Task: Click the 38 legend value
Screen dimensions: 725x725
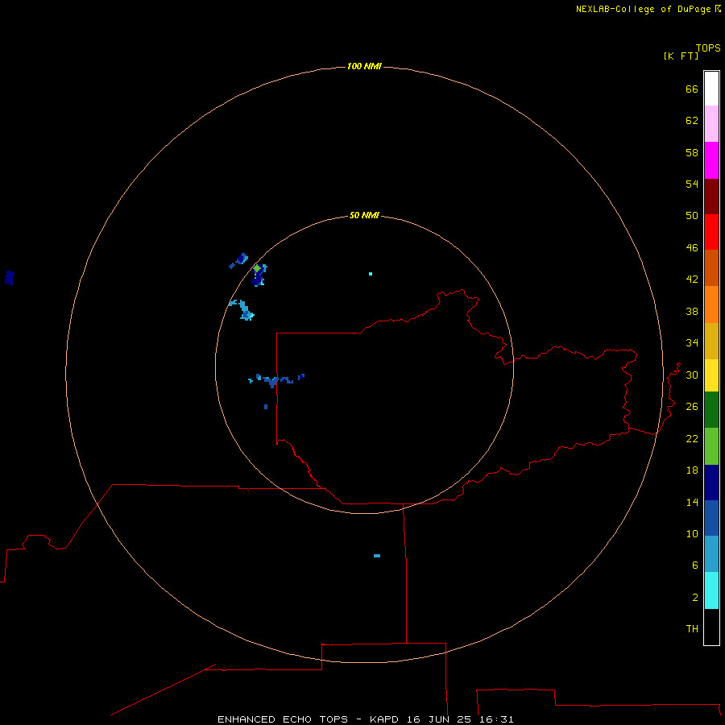Action: click(x=692, y=311)
